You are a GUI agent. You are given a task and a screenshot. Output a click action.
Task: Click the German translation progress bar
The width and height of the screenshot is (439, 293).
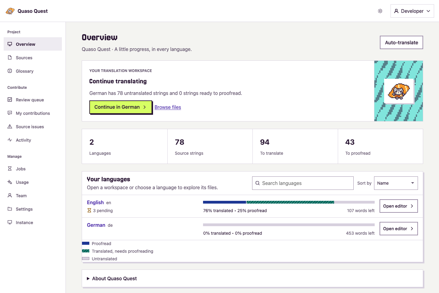pos(289,225)
